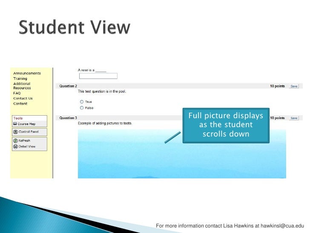Click the Control Panel icon
Screen dimensions: 310x233
point(15,132)
